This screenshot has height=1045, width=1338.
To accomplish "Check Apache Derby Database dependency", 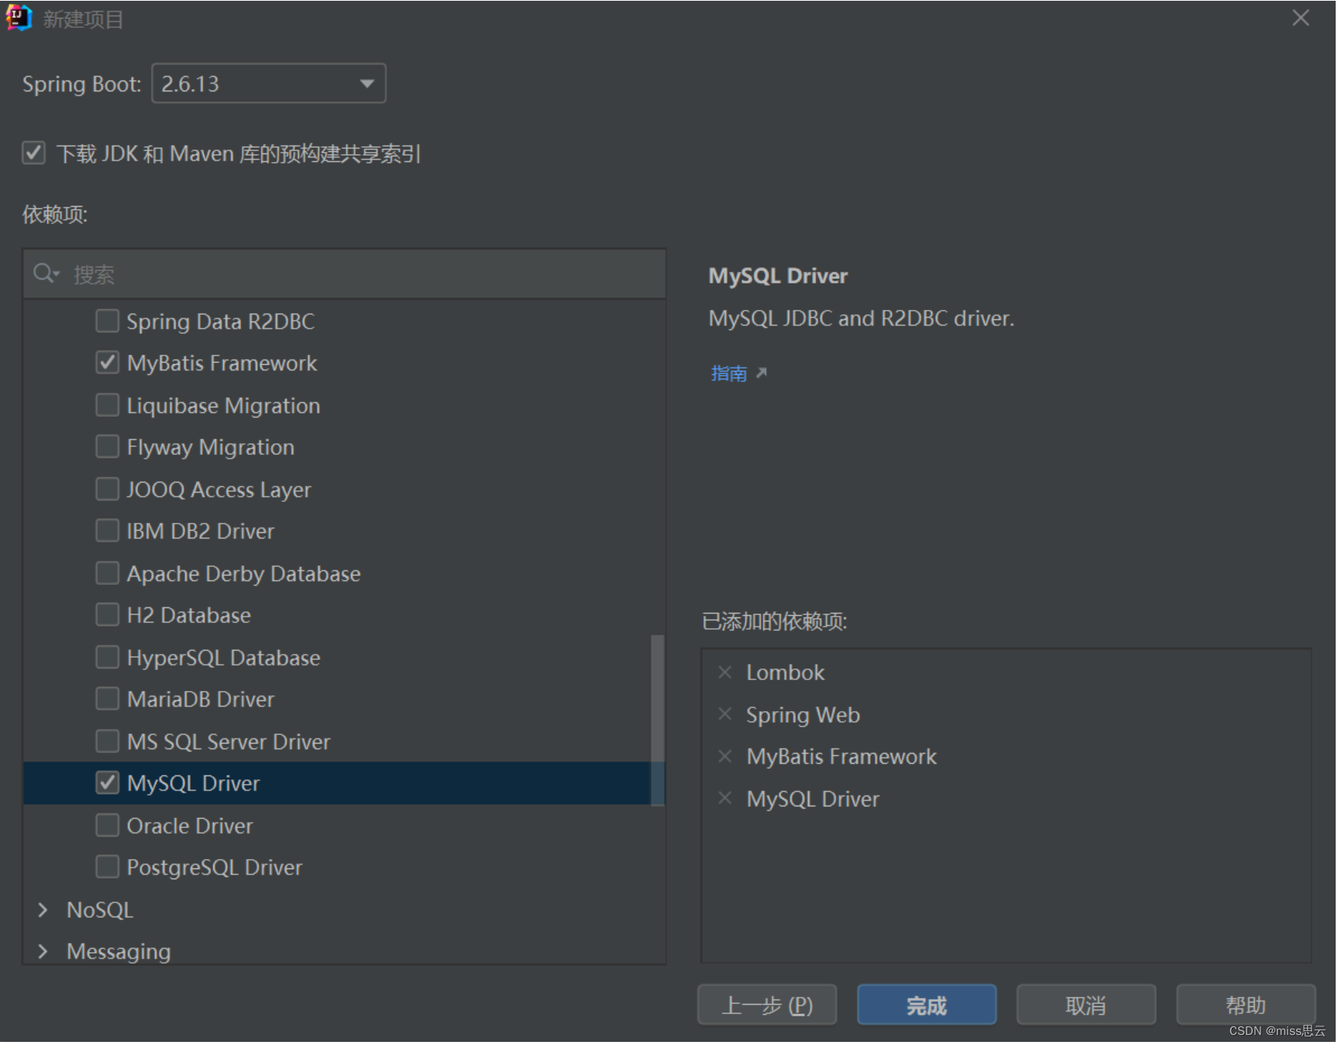I will pos(108,573).
